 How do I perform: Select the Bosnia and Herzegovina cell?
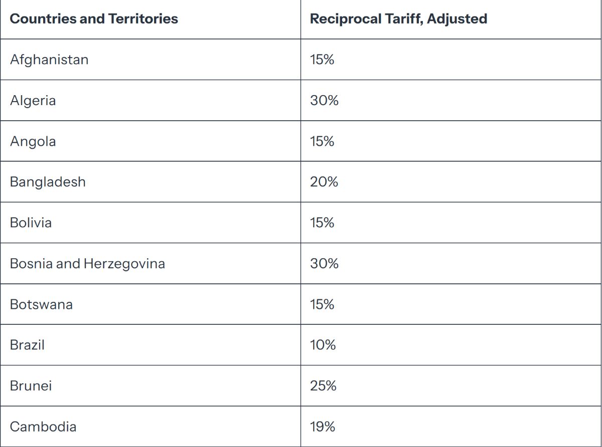coord(87,263)
